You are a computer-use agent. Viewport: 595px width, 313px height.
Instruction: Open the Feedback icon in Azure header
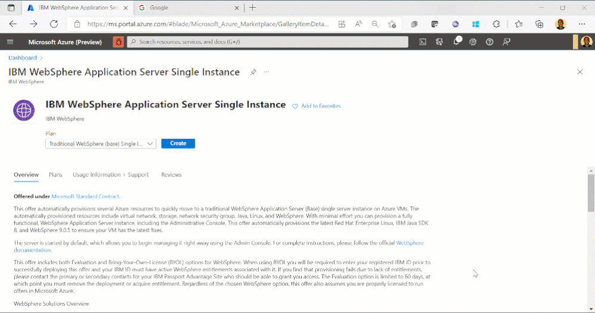click(506, 42)
